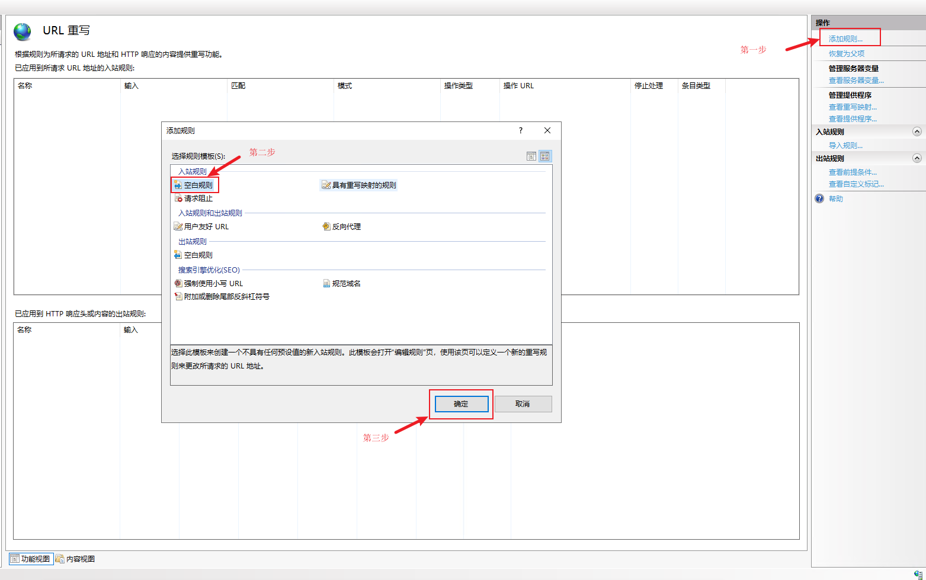
Task: Open the 添加规则... action link
Action: pos(845,39)
